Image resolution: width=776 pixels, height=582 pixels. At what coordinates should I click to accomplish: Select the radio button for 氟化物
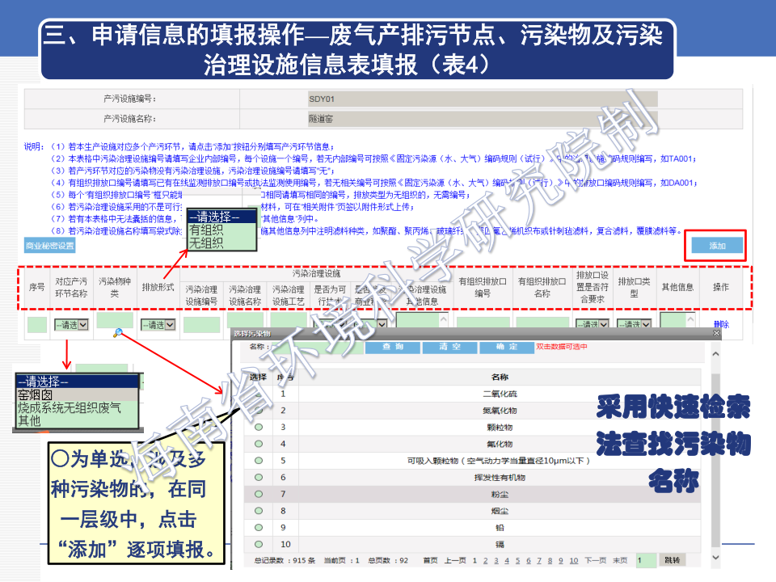tap(259, 444)
